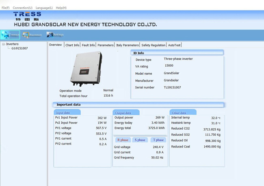The image size is (264, 186).
Task: Click the TRESS company logo
Action: coord(27,16)
